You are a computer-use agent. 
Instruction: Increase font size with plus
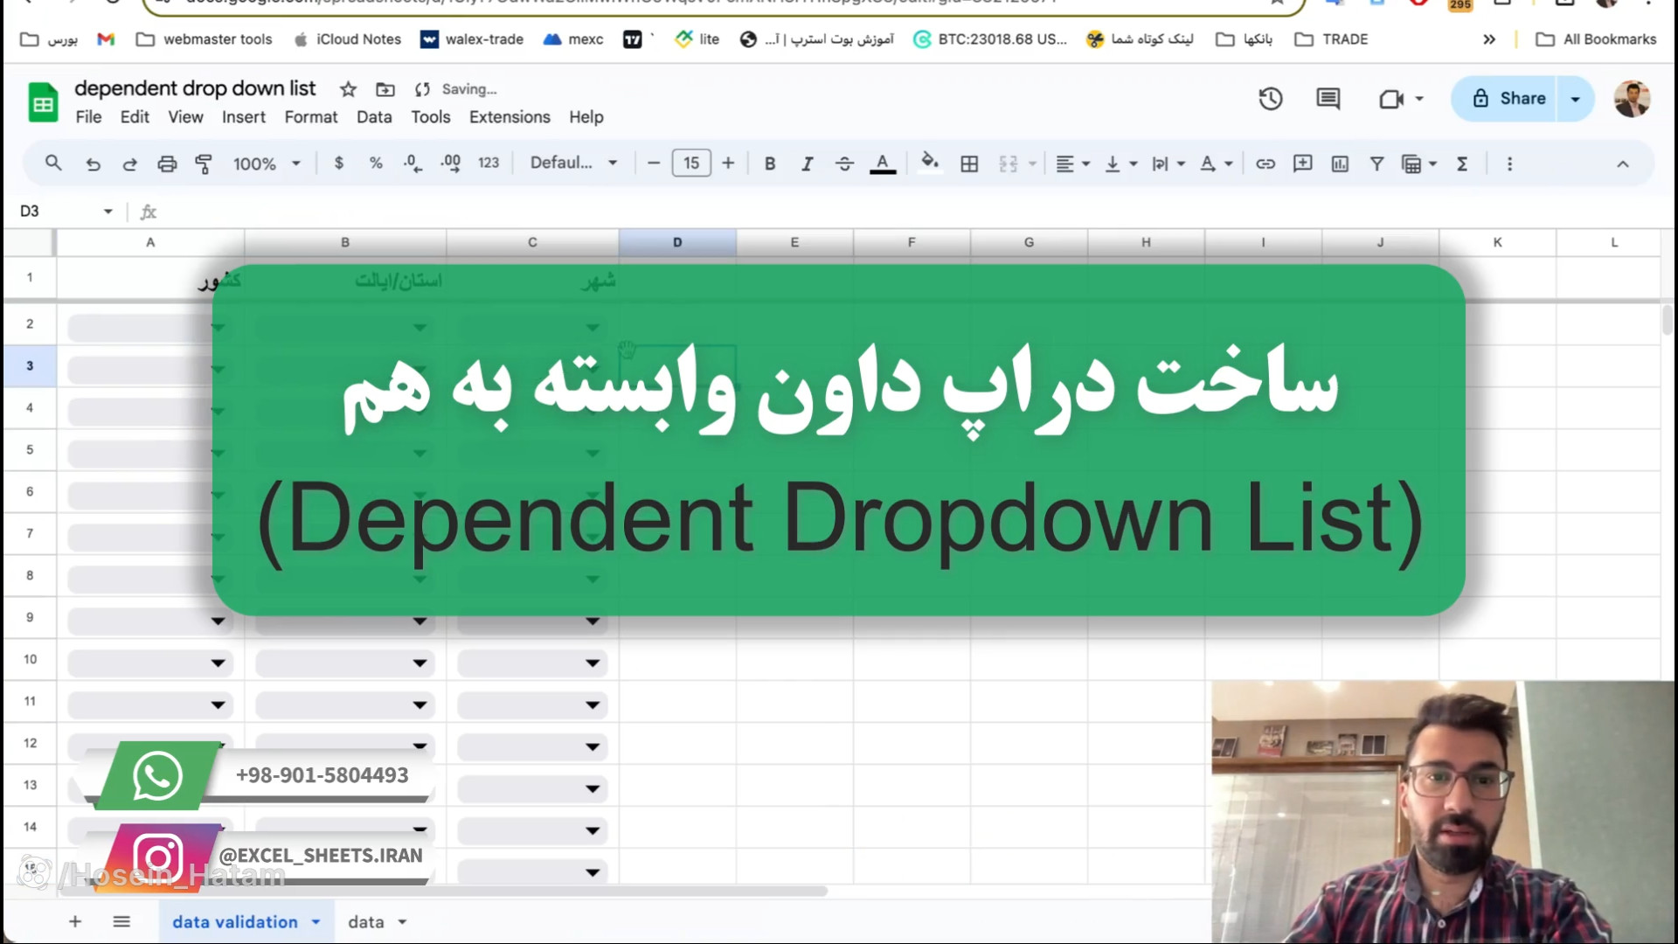click(x=728, y=163)
